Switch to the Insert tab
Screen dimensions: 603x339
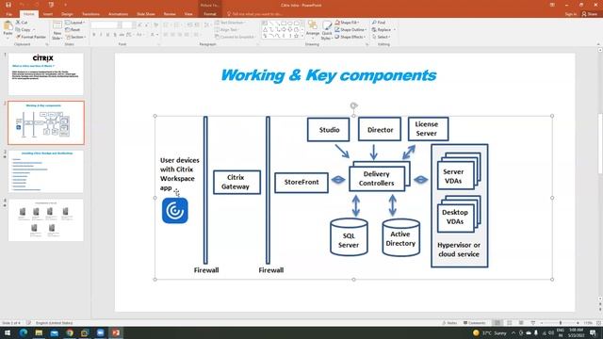[48, 14]
